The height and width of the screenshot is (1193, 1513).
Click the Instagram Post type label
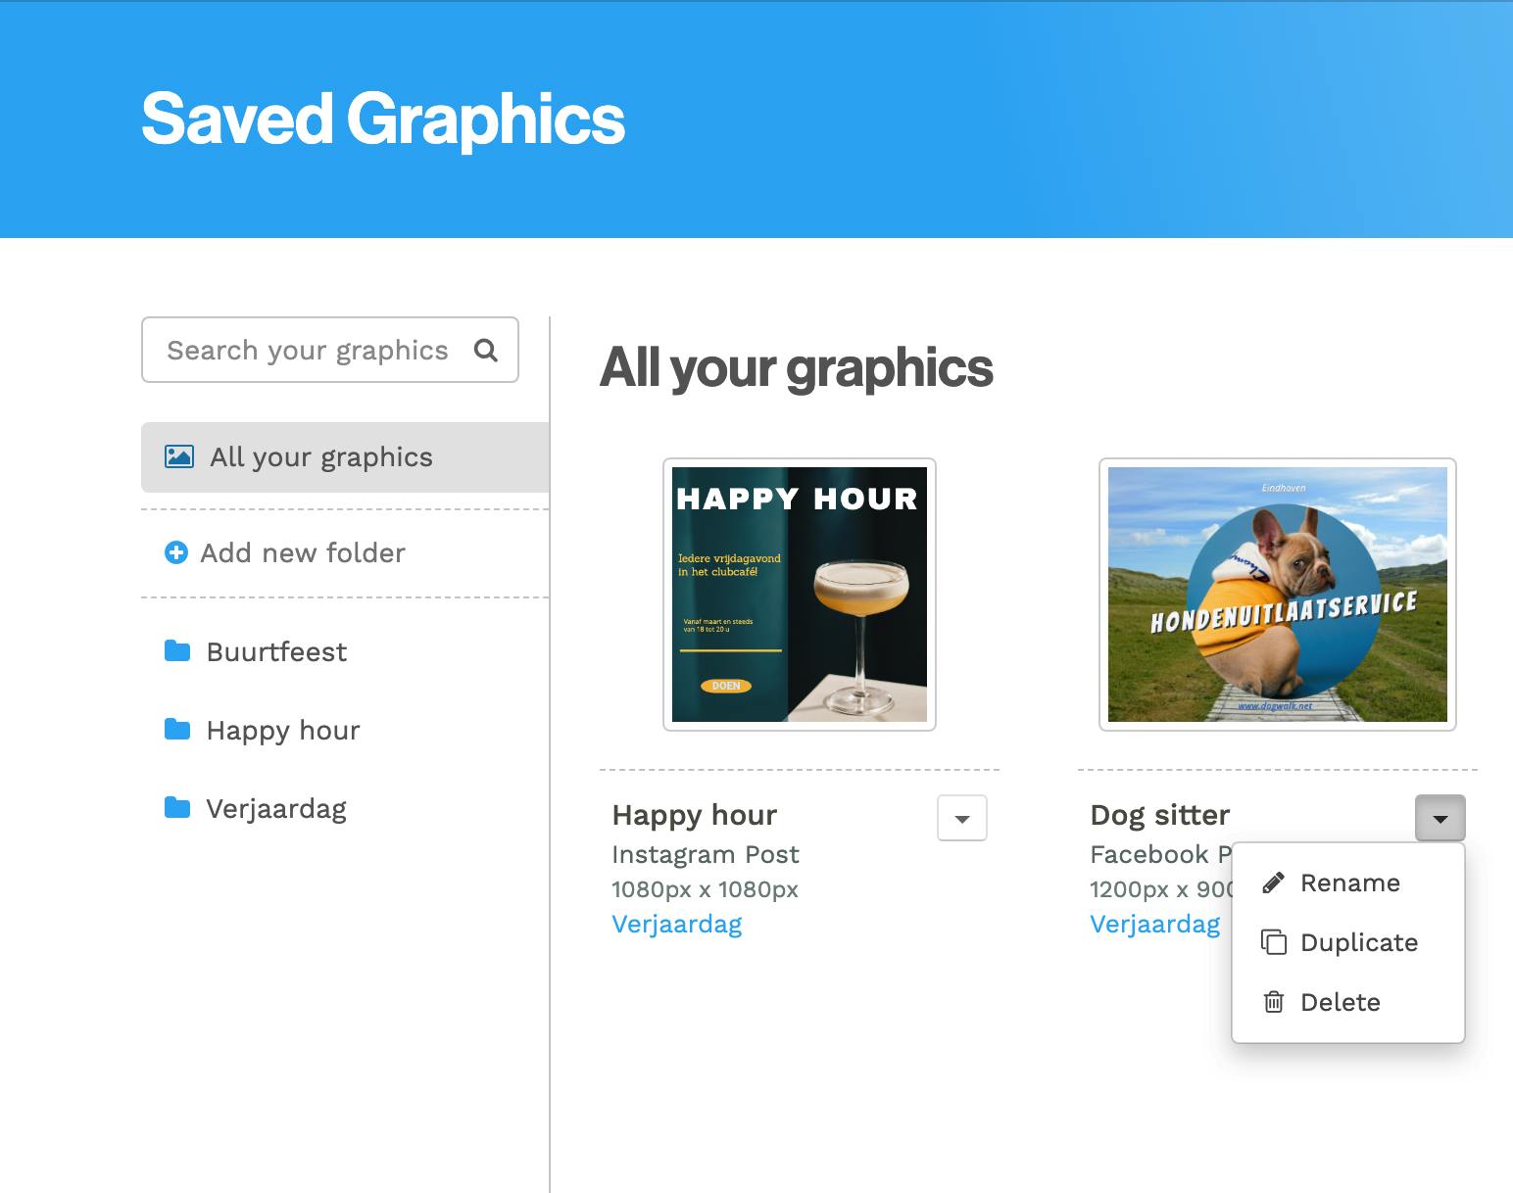706,854
